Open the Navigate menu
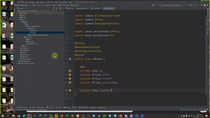Viewport: 210px width, 118px height. click(32, 2)
